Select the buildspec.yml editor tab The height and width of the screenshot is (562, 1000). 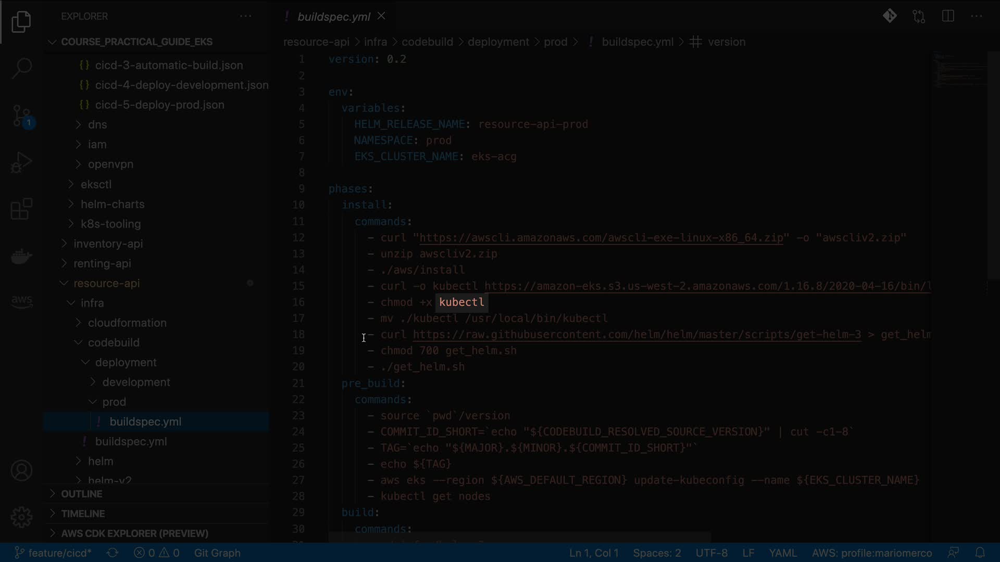point(333,17)
